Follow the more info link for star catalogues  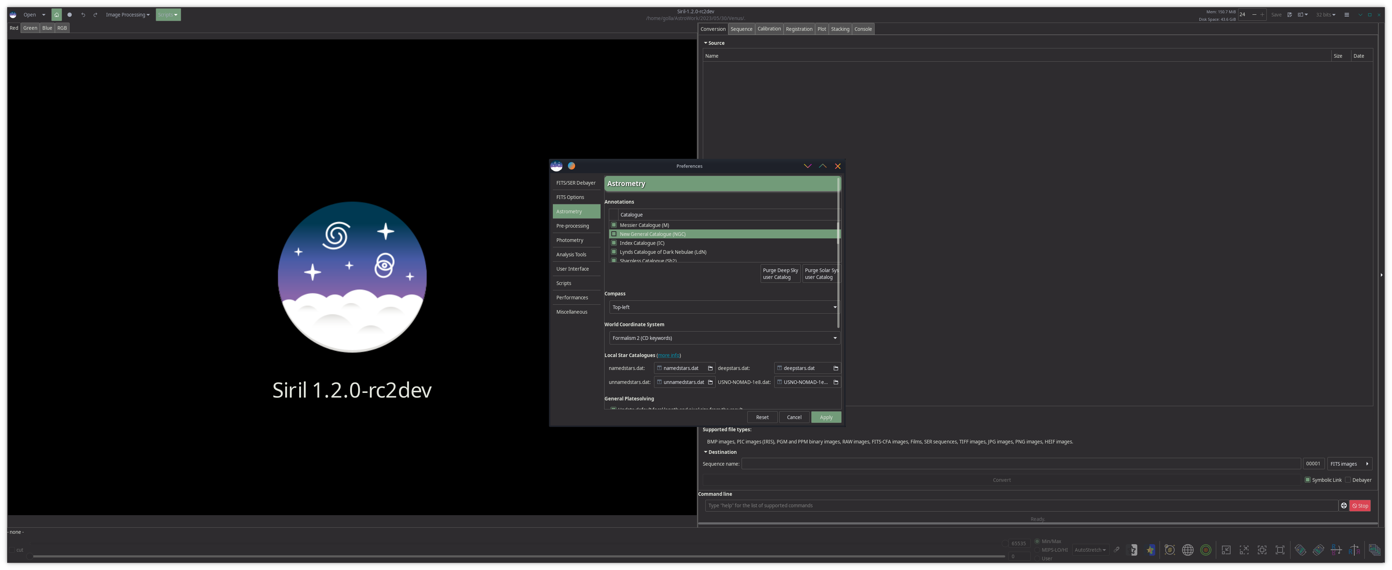668,355
